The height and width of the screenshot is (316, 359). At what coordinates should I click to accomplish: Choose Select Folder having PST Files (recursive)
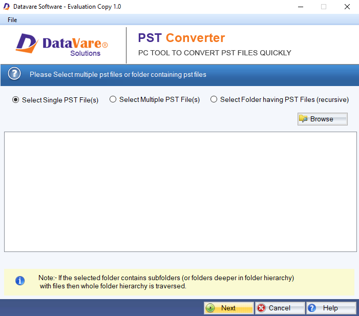point(280,99)
